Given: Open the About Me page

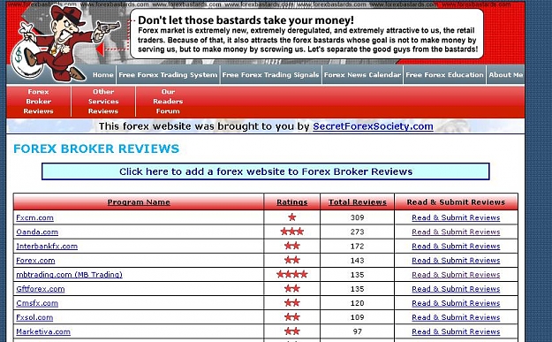Looking at the screenshot, I should (505, 74).
